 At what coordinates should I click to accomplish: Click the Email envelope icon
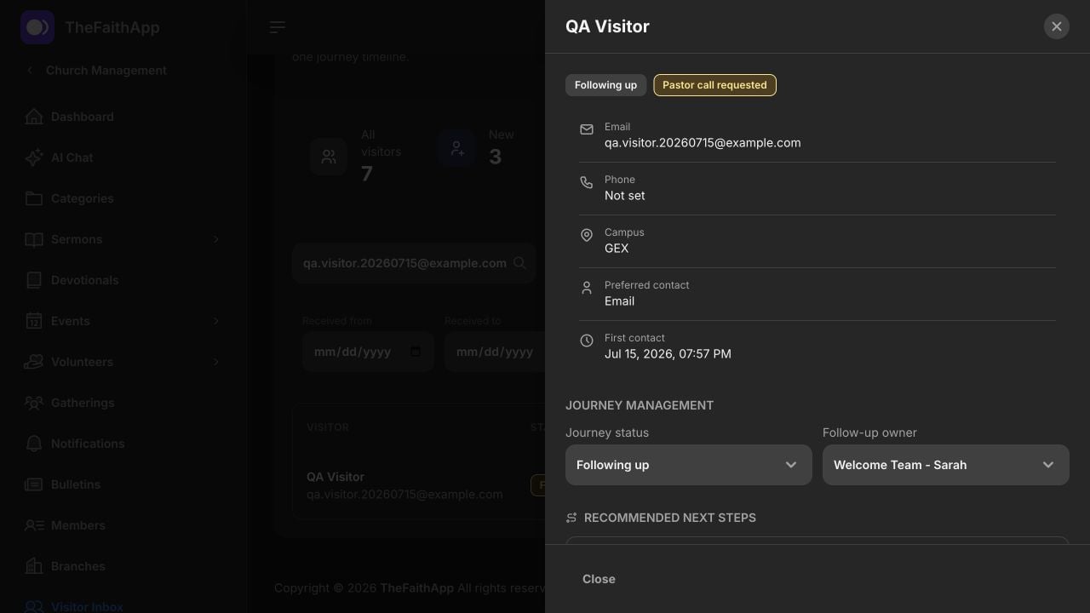pos(587,129)
